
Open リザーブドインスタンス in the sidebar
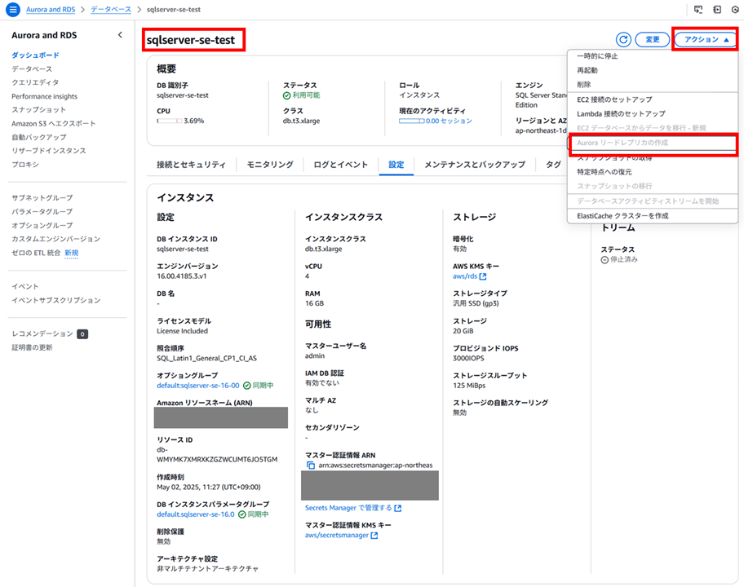[49, 151]
